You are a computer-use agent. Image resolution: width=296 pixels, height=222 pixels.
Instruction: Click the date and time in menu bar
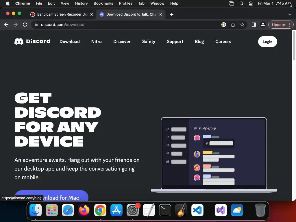click(274, 3)
